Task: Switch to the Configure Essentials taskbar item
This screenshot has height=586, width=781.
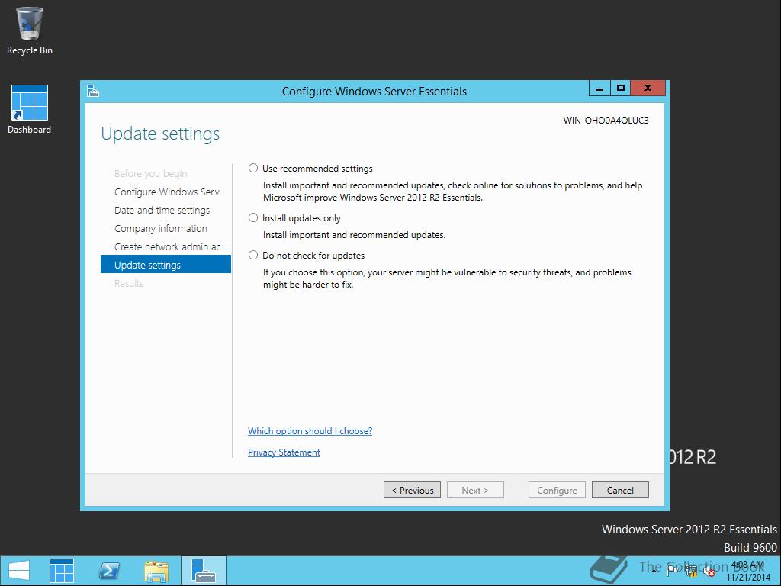Action: [x=203, y=571]
